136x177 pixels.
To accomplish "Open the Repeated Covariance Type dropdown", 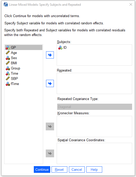I will coord(95,107).
